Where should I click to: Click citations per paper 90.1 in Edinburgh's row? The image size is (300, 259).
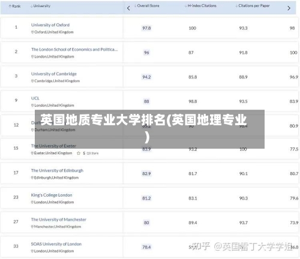pyautogui.click(x=244, y=174)
